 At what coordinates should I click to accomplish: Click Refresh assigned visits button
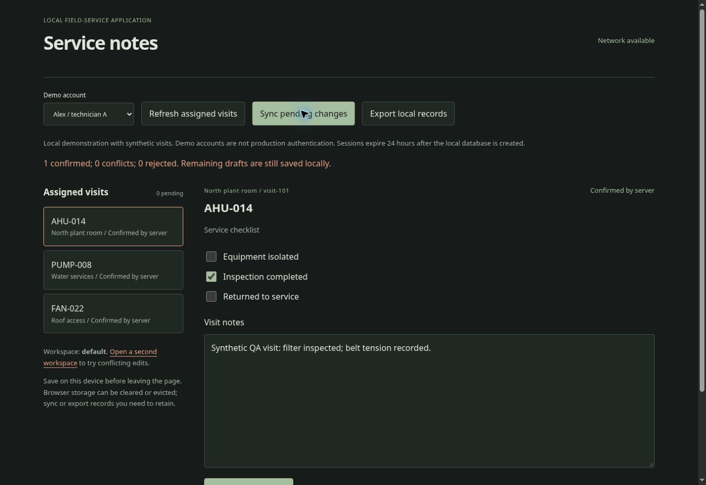click(x=193, y=114)
